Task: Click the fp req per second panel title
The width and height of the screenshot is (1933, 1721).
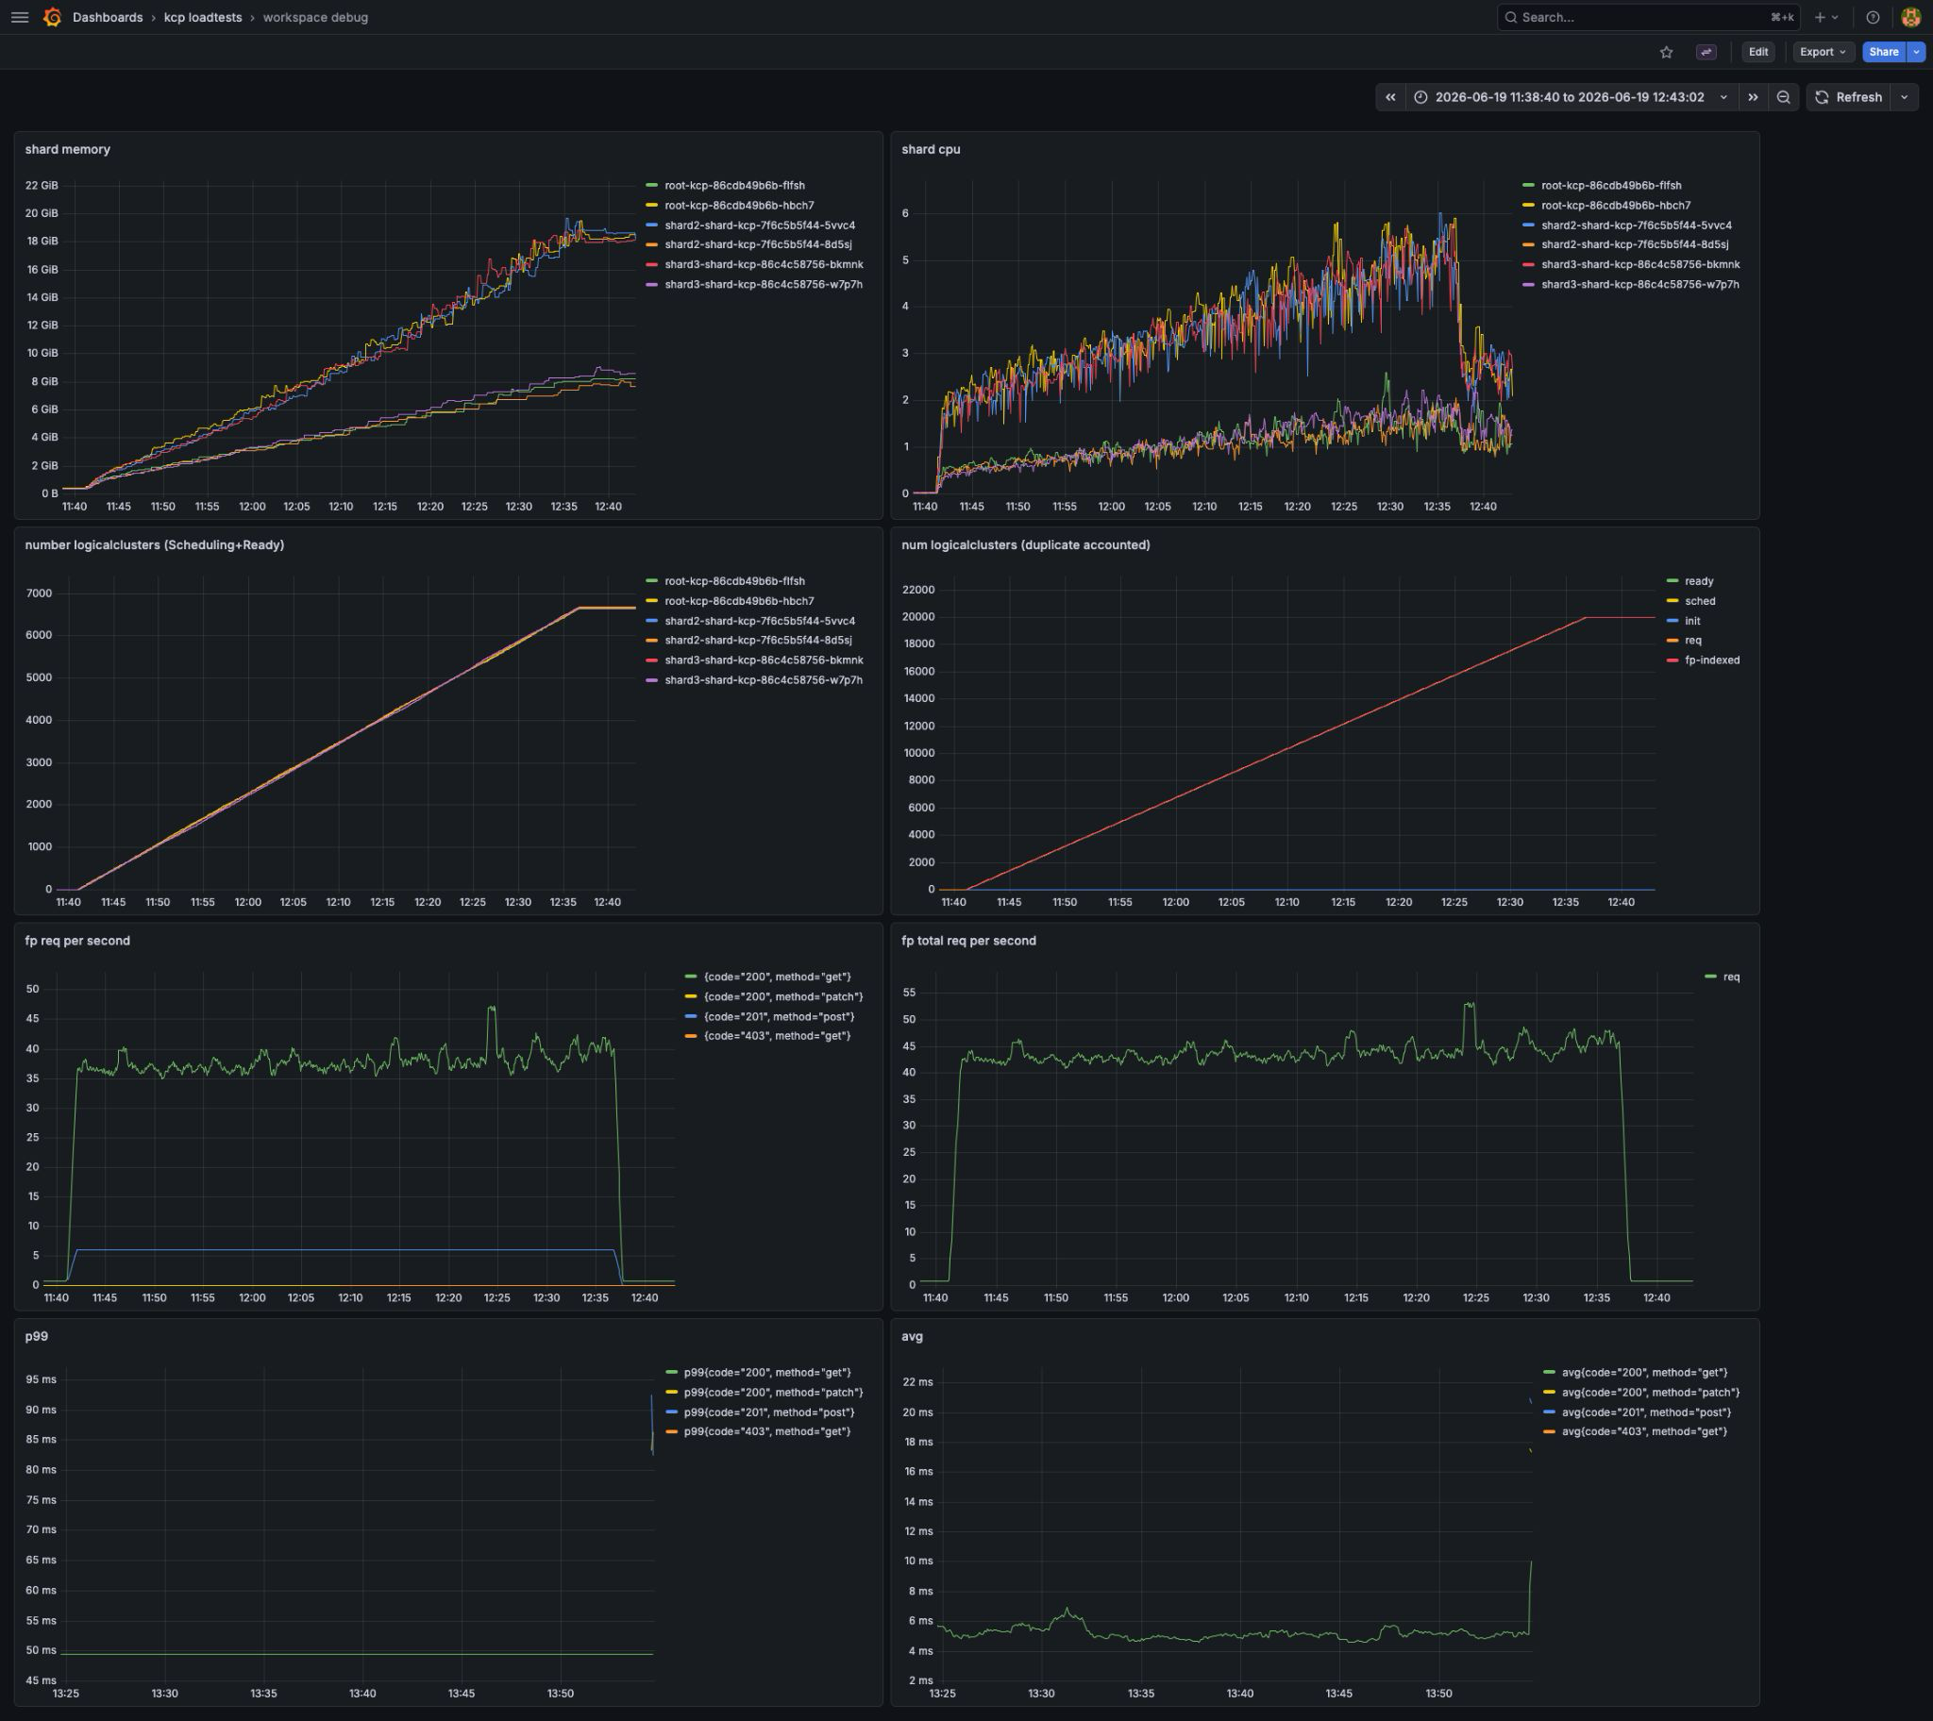Action: coord(77,940)
